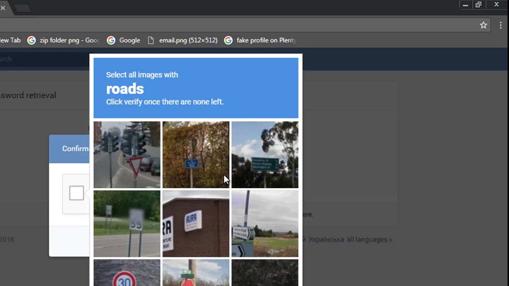509x286 pixels.
Task: Select the dark foliage image at bottom right
Action: point(265,272)
